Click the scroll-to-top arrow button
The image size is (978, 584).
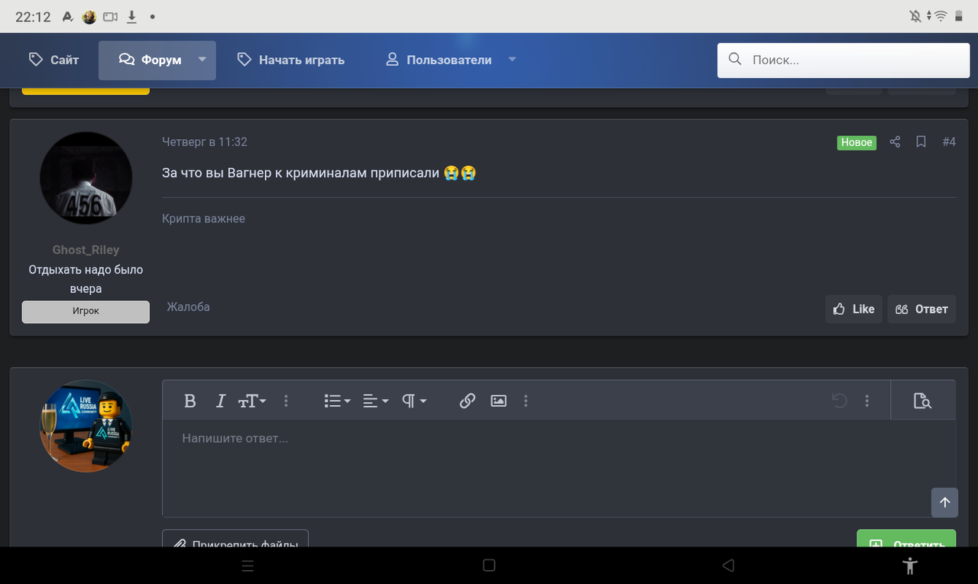click(944, 502)
